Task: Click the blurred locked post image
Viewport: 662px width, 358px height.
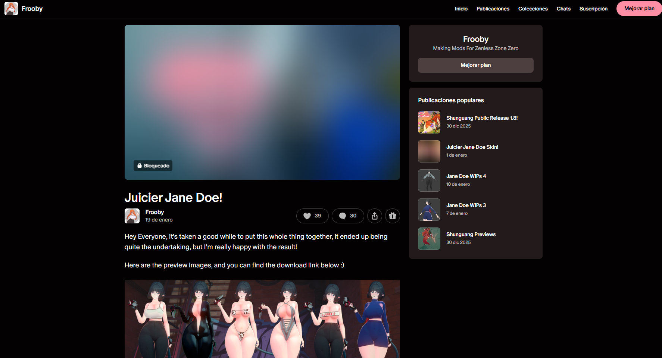Action: coord(262,102)
